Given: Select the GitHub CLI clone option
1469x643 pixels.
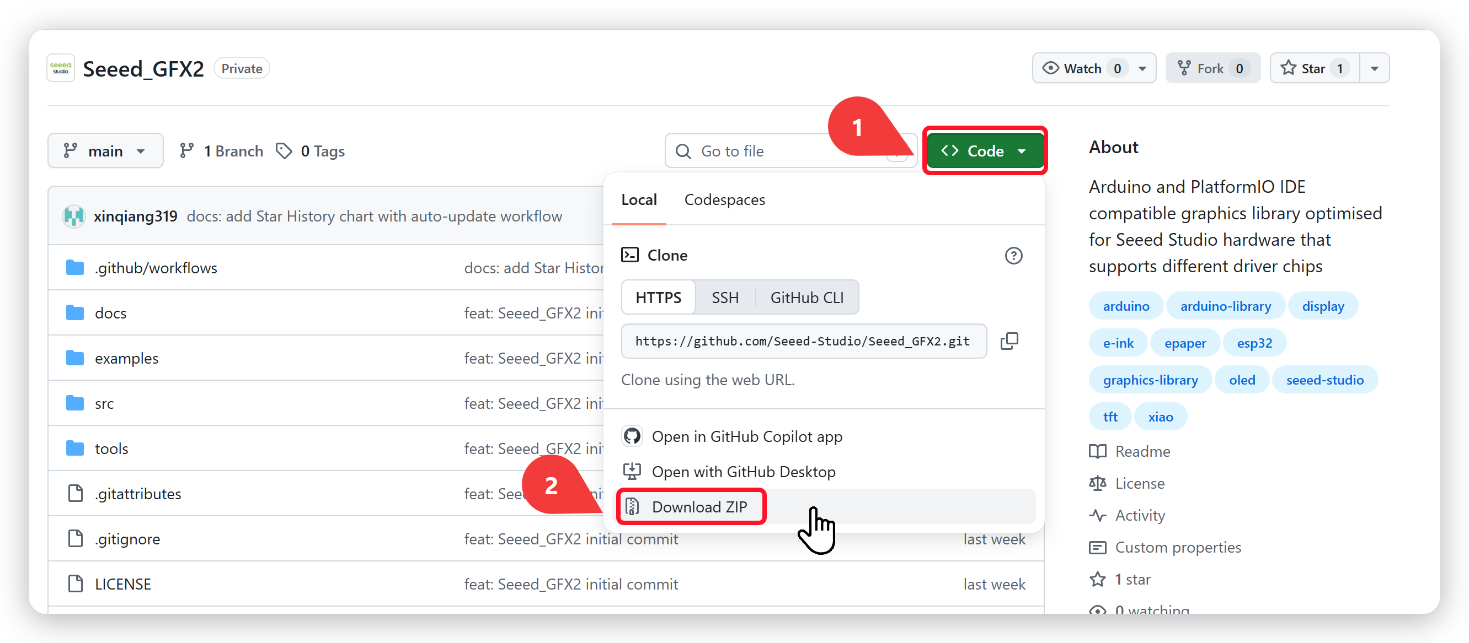Looking at the screenshot, I should pyautogui.click(x=806, y=298).
